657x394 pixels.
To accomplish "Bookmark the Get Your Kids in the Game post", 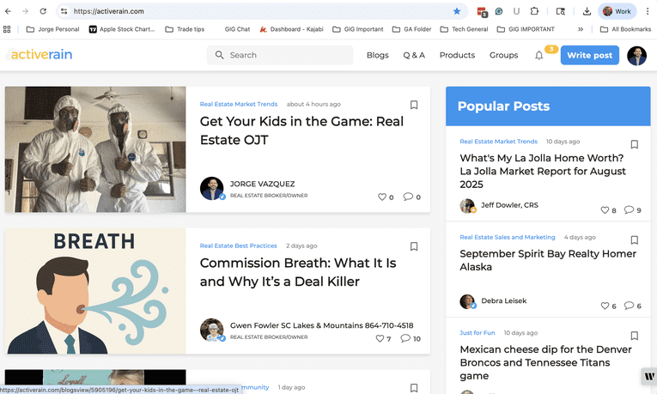I will point(414,105).
